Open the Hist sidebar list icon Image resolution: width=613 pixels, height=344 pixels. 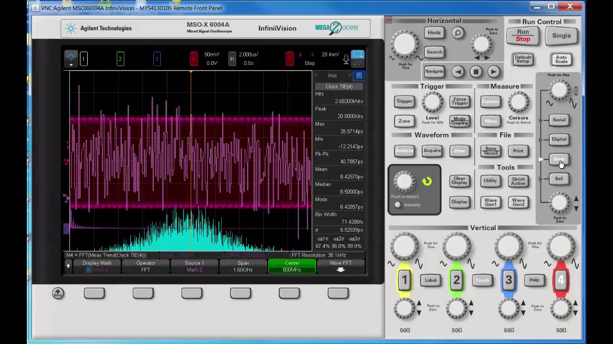coord(359,75)
